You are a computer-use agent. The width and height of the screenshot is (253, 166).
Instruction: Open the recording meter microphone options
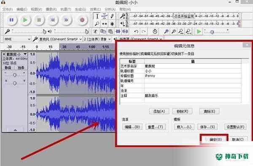coord(122,16)
